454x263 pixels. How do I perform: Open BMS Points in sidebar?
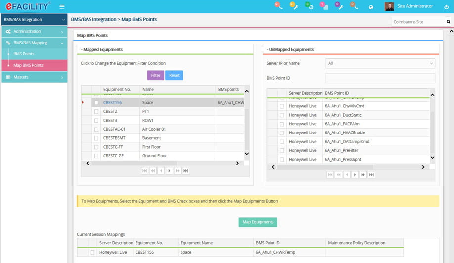(x=24, y=54)
